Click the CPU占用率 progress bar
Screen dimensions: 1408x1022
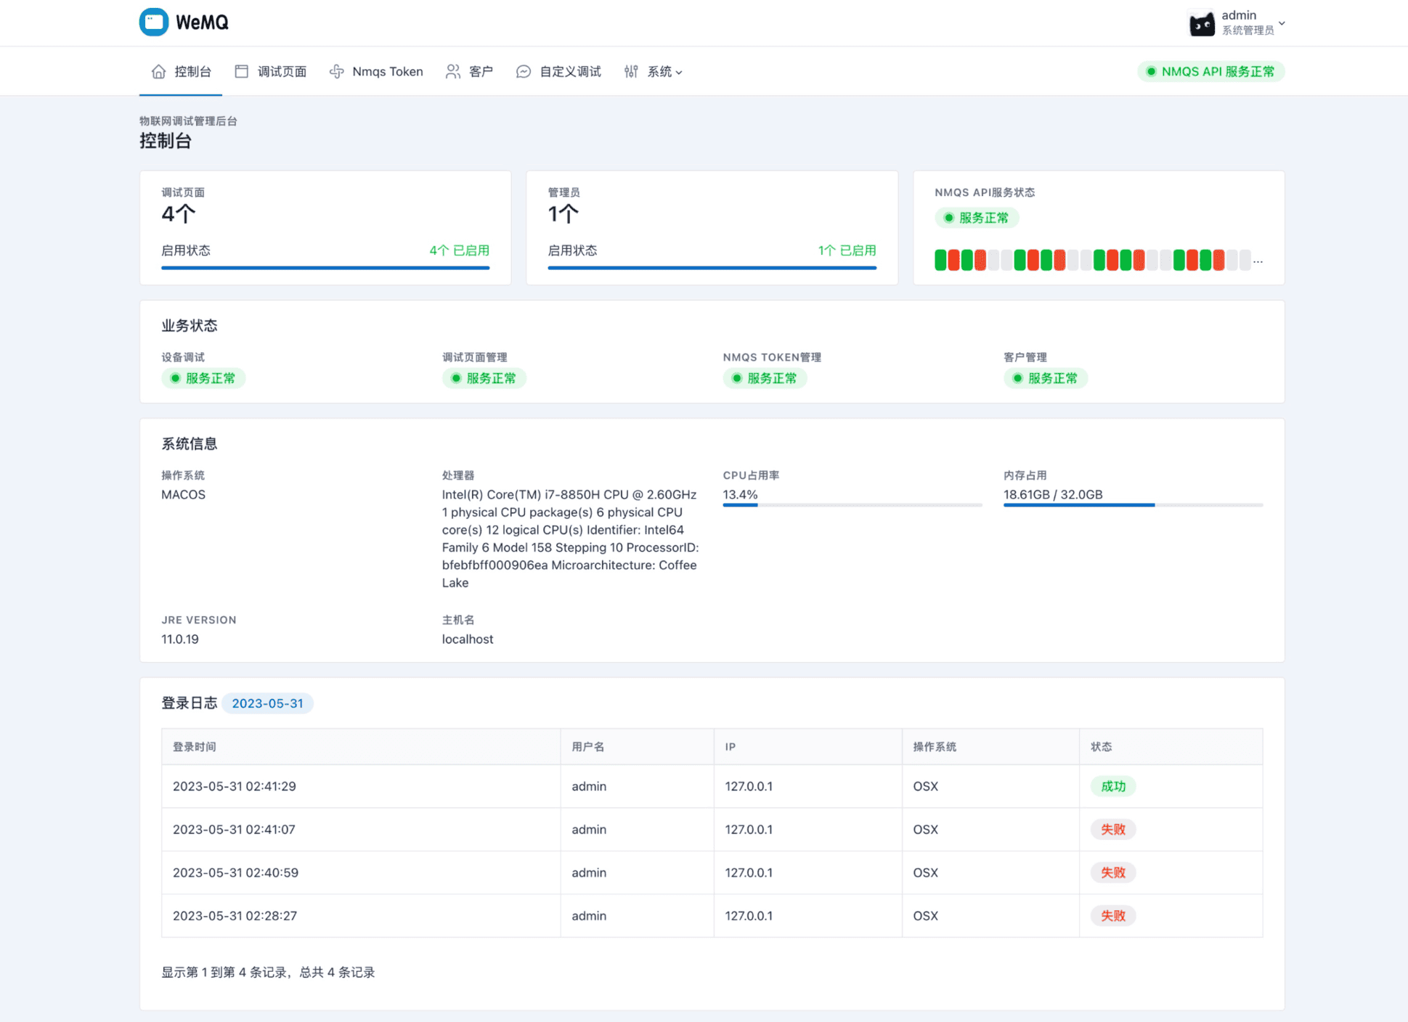pyautogui.click(x=852, y=504)
